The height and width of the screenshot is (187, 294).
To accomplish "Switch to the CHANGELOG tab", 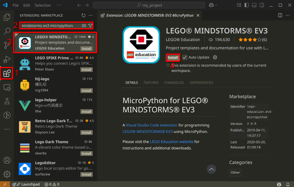I will point(174,83).
